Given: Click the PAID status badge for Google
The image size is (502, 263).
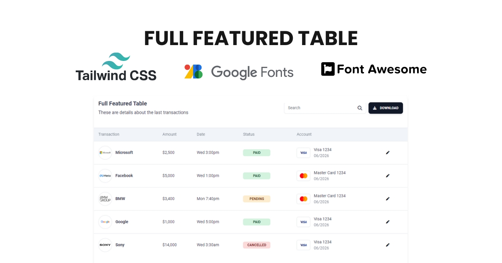Looking at the screenshot, I should coord(256,222).
